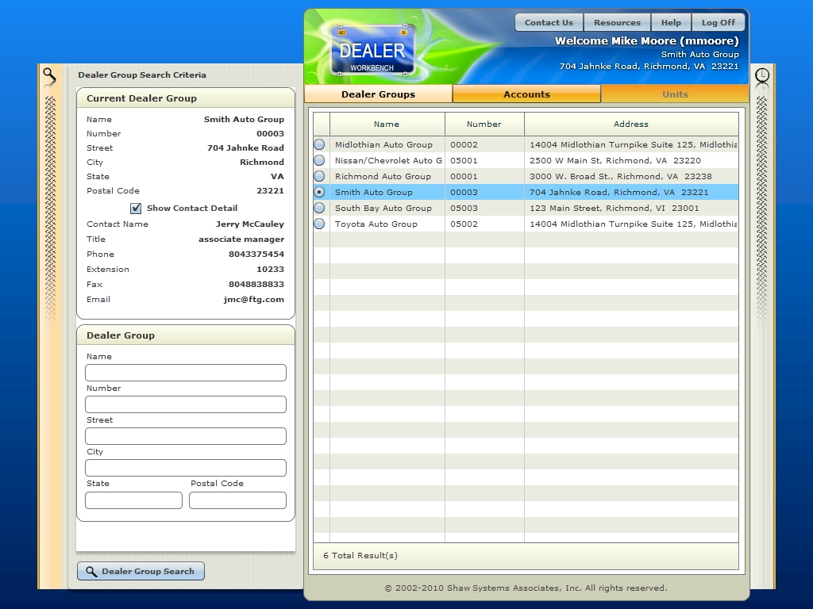Open the Accounts tab
Viewport: 813px width, 609px height.
coord(526,94)
